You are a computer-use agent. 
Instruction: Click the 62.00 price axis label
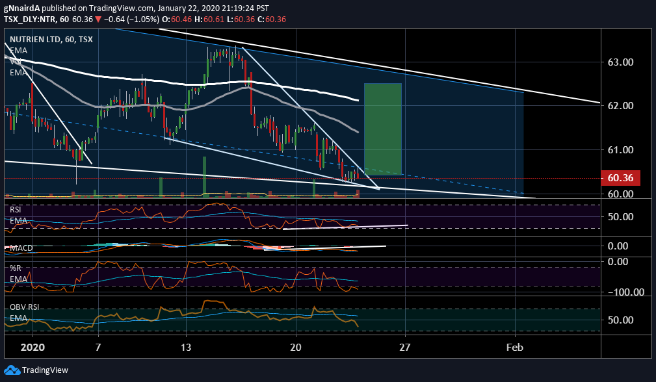click(x=620, y=106)
